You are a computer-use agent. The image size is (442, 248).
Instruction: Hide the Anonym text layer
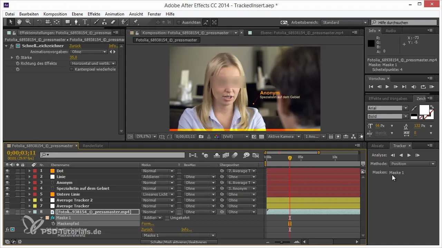click(x=7, y=183)
